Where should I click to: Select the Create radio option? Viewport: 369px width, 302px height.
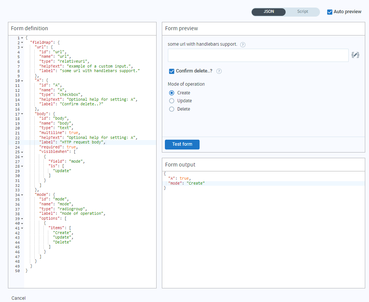tap(172, 93)
